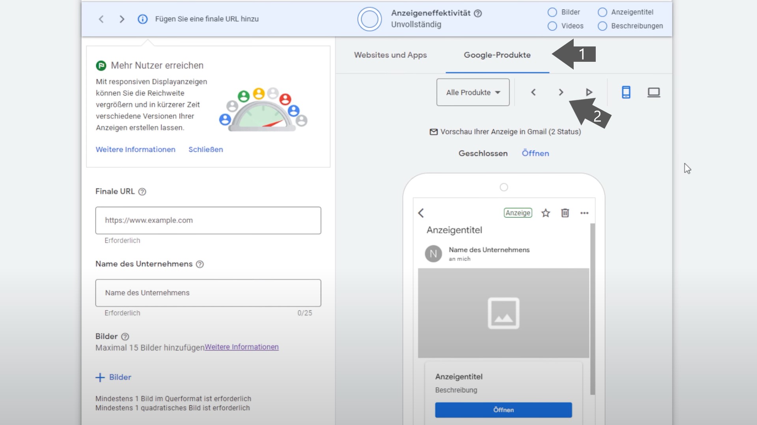Play the preview slideshow
This screenshot has height=425, width=757.
point(589,92)
